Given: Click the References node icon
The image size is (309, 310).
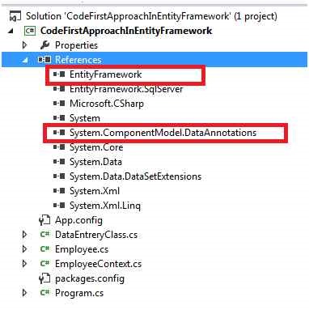Looking at the screenshot, I should click(x=44, y=60).
